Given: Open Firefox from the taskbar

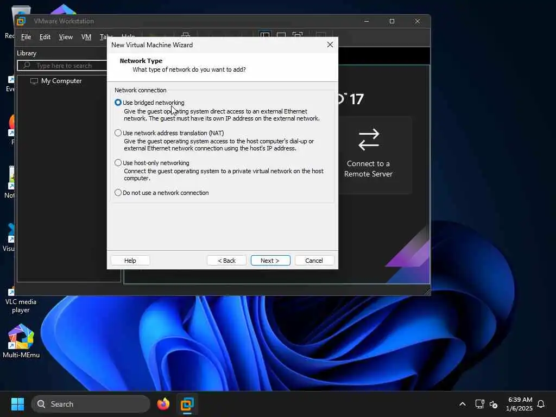Looking at the screenshot, I should (163, 404).
